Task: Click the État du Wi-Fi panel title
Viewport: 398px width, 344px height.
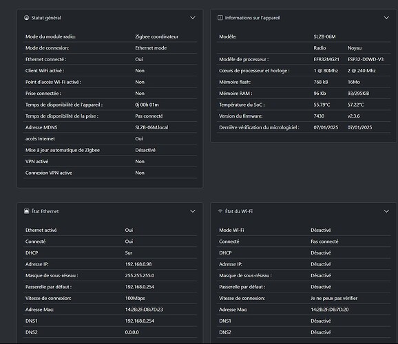Action: point(239,211)
